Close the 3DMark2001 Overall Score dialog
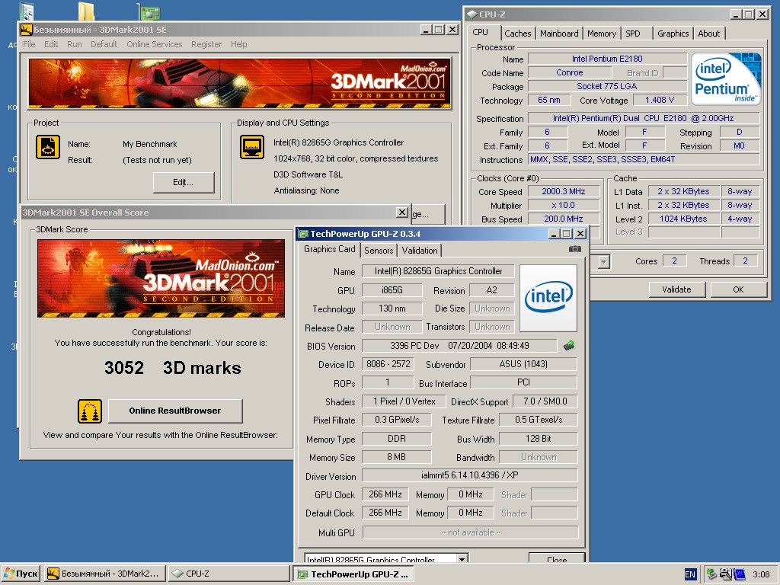Viewport: 780px width, 585px height. [x=402, y=213]
